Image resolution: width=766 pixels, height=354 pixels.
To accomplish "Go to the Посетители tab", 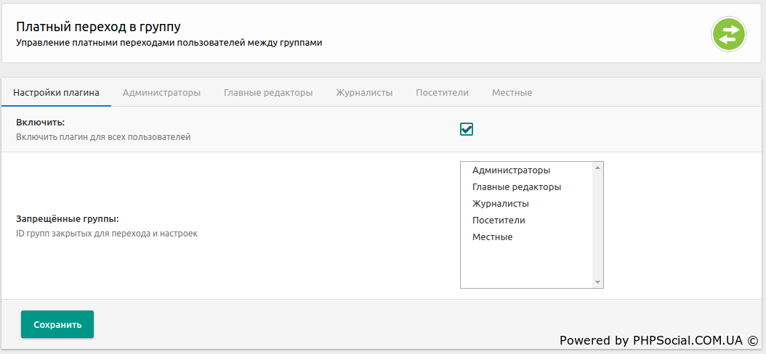I will click(442, 93).
